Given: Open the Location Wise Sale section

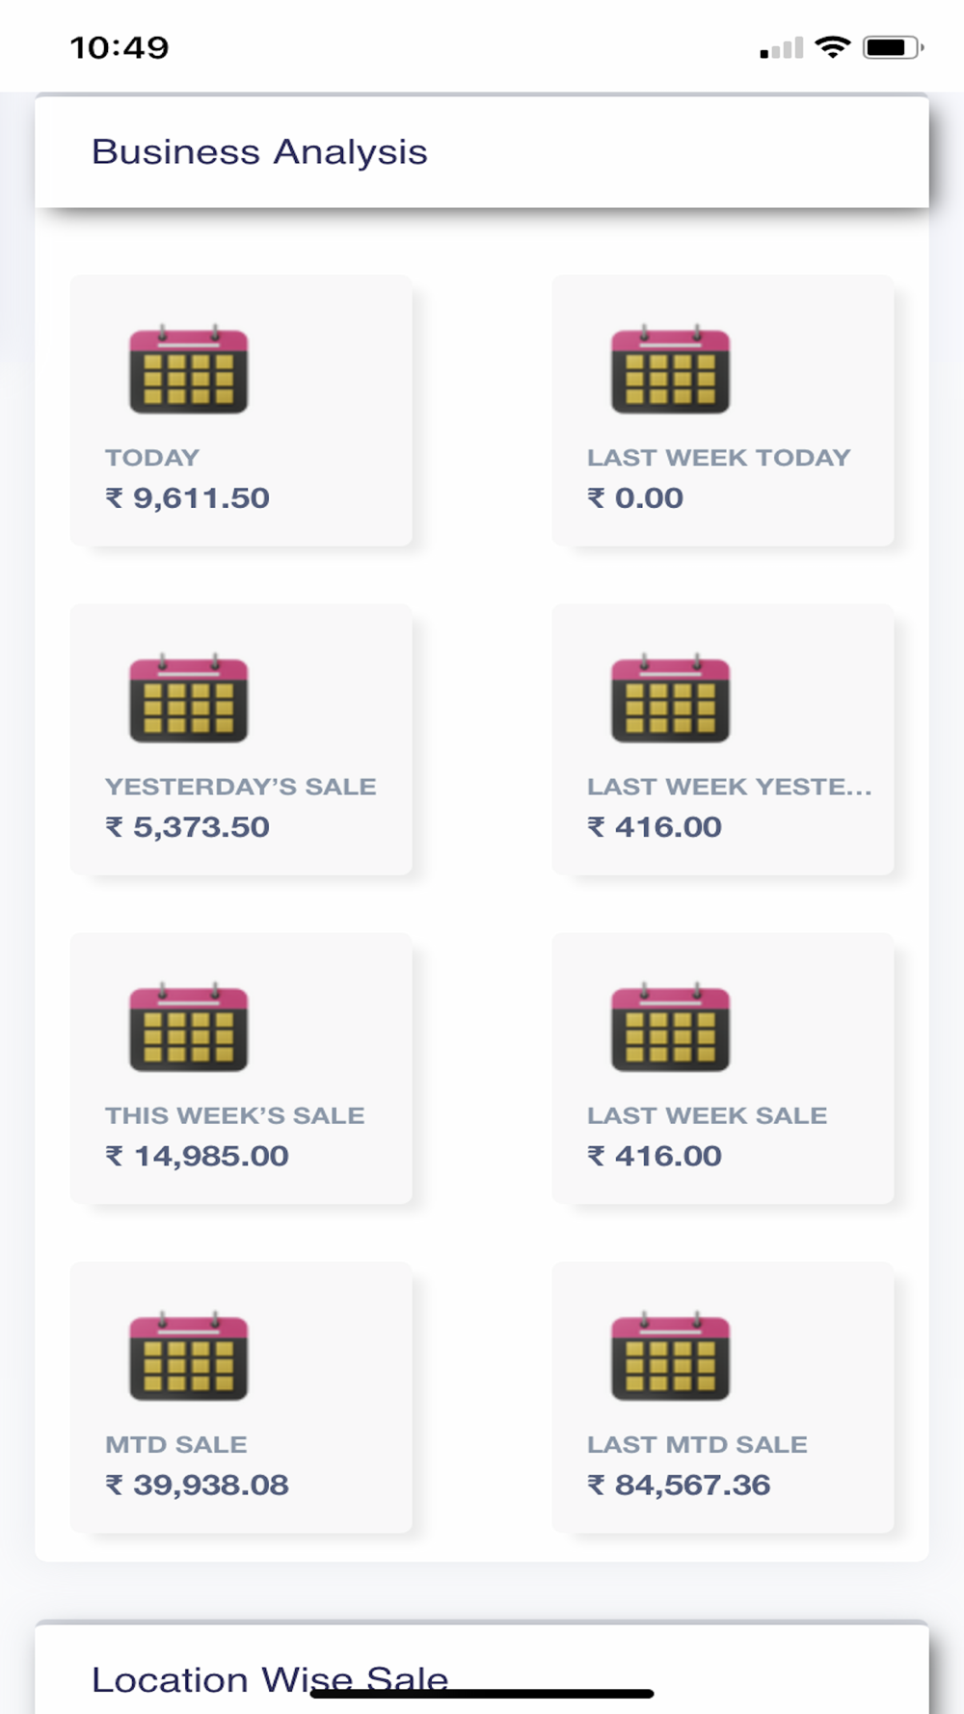Looking at the screenshot, I should [270, 1679].
